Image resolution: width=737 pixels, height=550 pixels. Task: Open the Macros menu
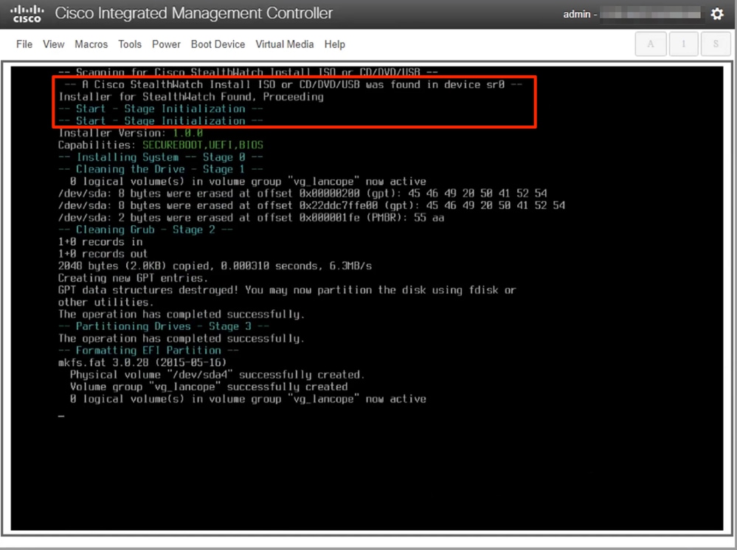tap(91, 44)
